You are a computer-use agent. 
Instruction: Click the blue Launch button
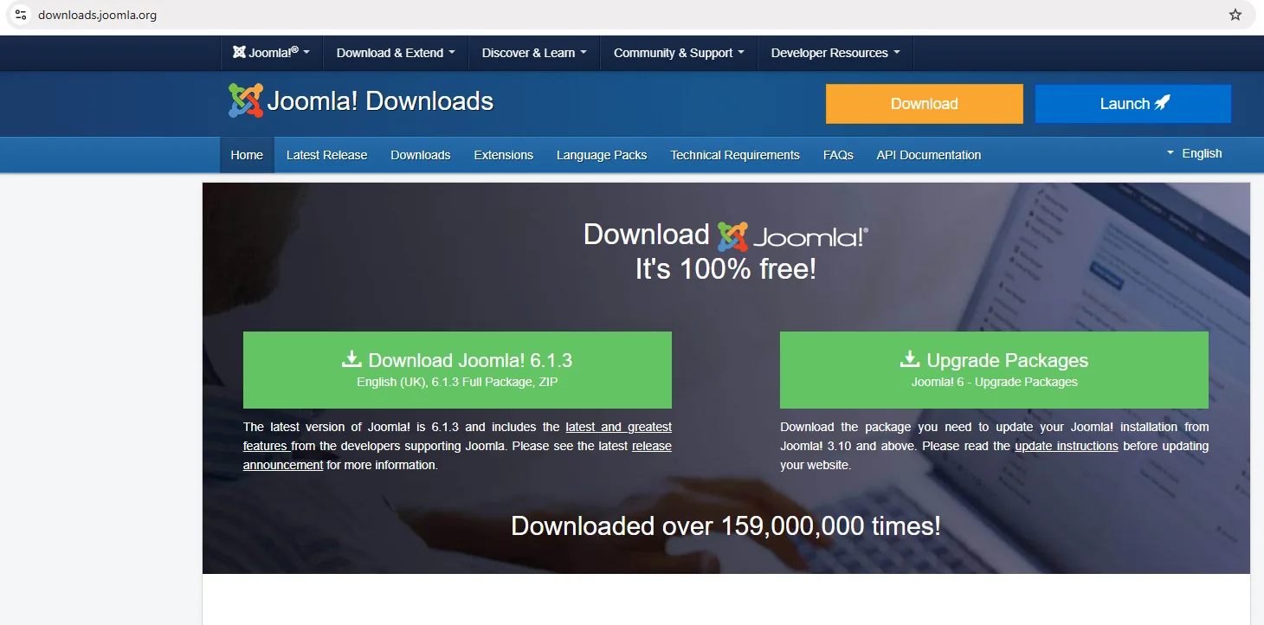click(x=1133, y=104)
